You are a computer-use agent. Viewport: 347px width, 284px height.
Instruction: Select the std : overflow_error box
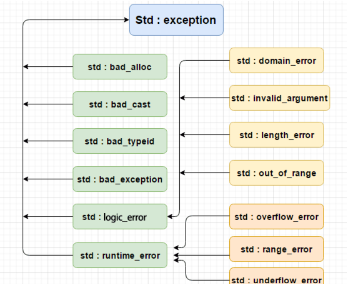(x=276, y=217)
